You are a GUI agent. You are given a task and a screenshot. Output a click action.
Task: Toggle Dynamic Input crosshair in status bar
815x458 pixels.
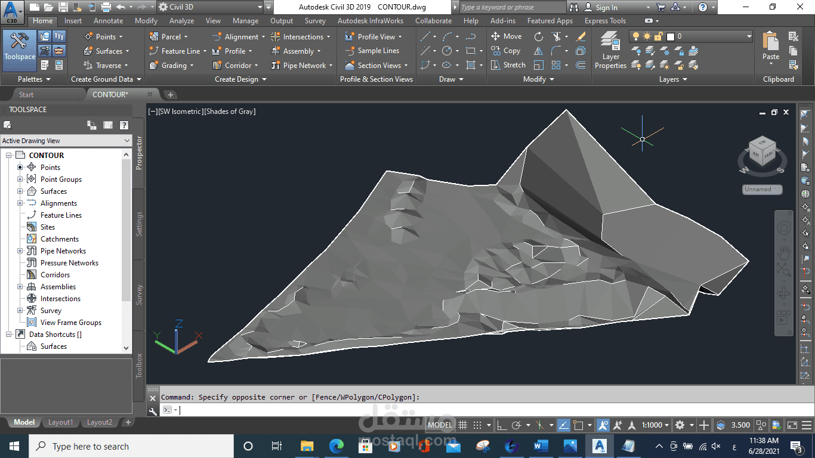coord(563,425)
